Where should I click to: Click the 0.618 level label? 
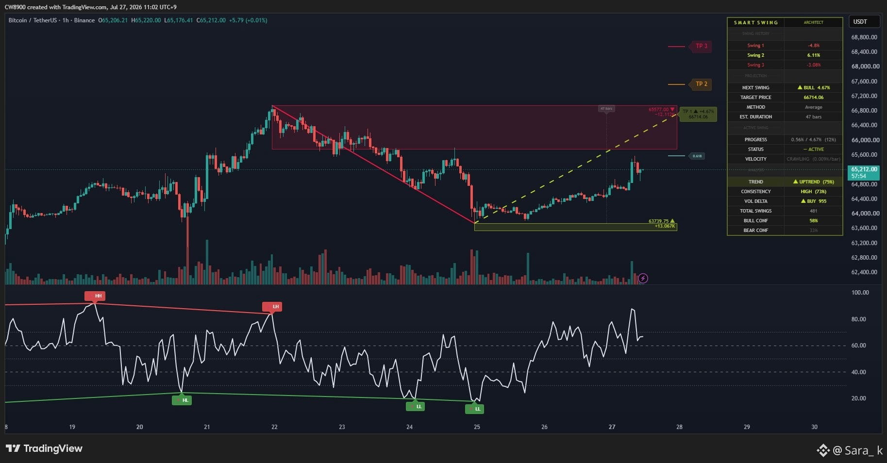tap(697, 156)
